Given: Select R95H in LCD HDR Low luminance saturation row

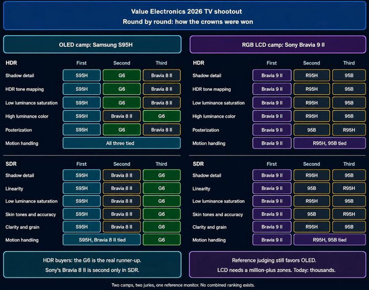Looking at the screenshot, I should 311,102.
